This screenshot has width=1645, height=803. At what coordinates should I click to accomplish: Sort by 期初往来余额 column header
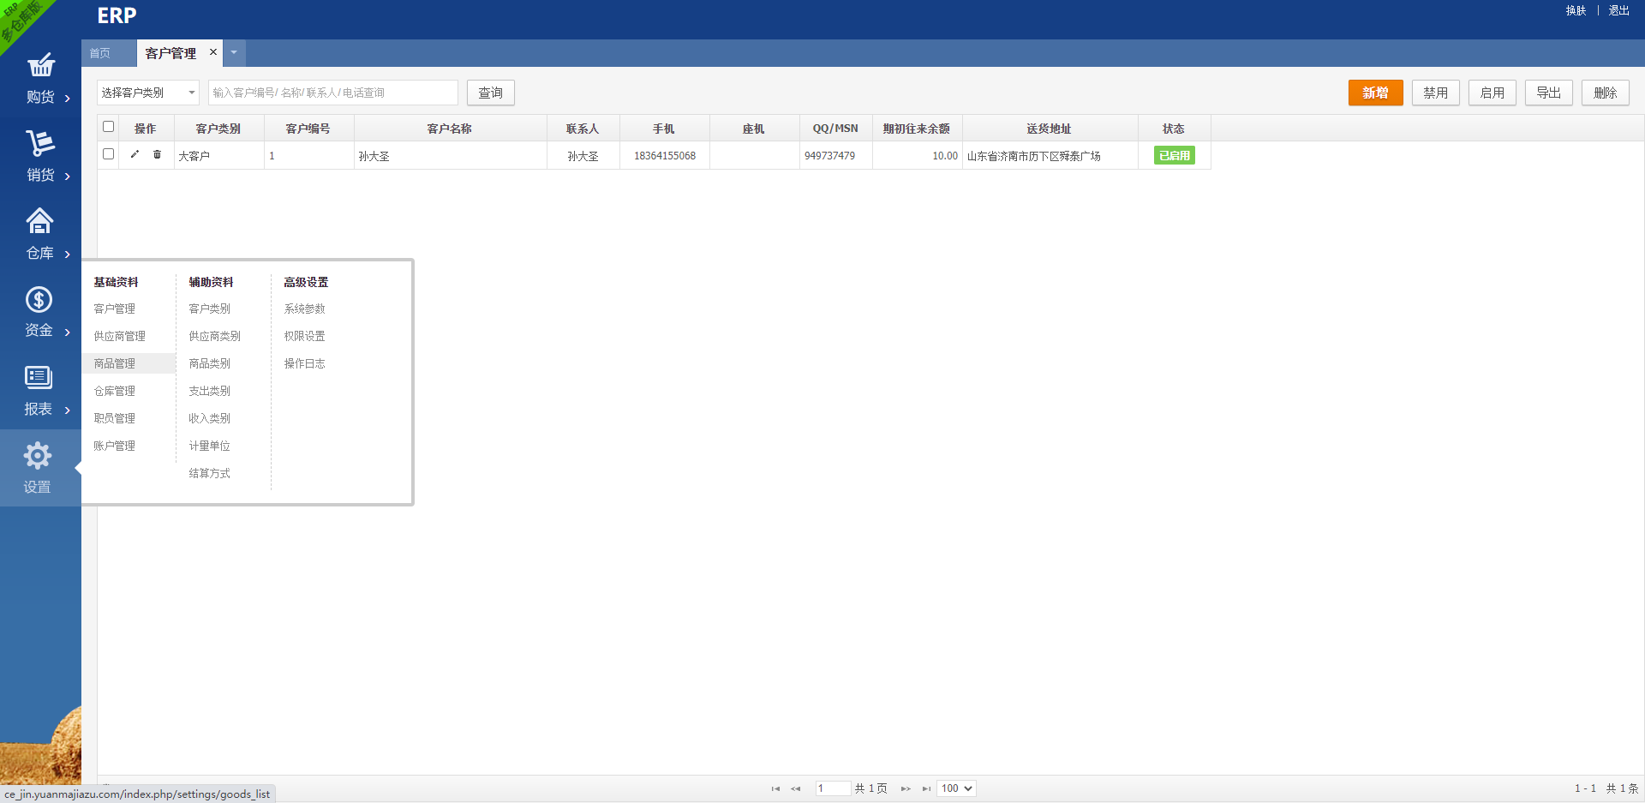coord(917,129)
